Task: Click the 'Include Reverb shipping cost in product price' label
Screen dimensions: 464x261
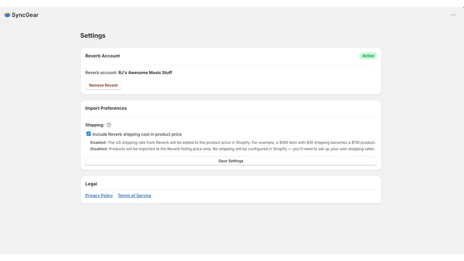Action: [x=137, y=135]
